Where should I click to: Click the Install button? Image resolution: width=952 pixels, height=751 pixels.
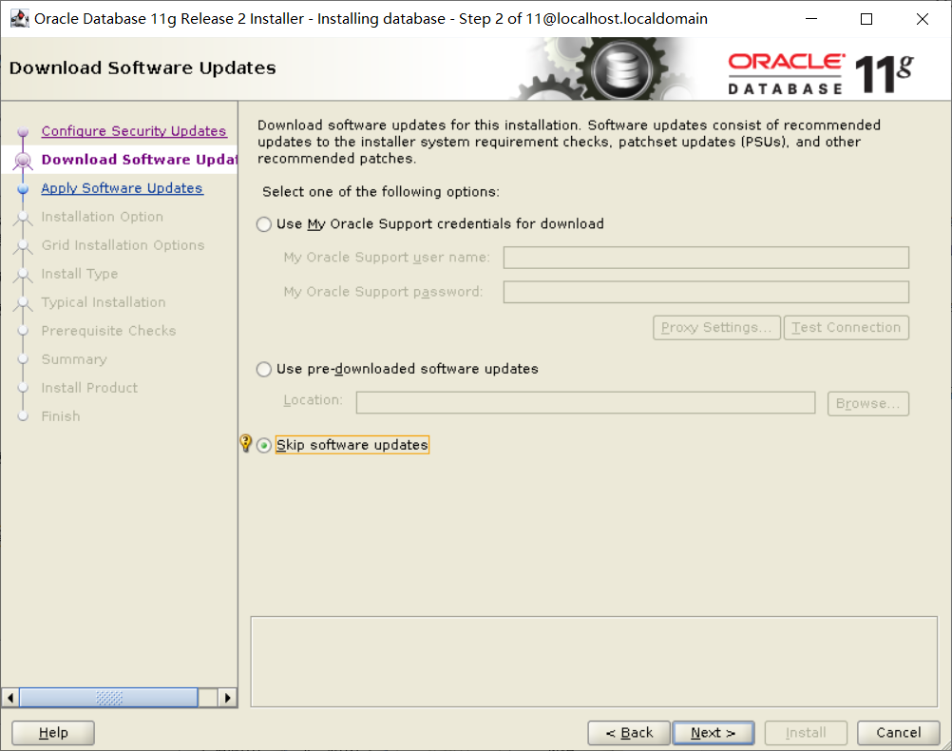806,733
